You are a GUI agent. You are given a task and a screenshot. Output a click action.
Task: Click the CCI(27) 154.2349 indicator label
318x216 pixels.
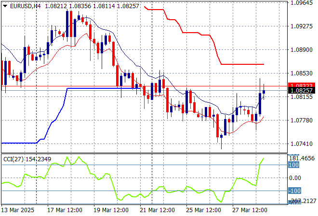pyautogui.click(x=27, y=159)
